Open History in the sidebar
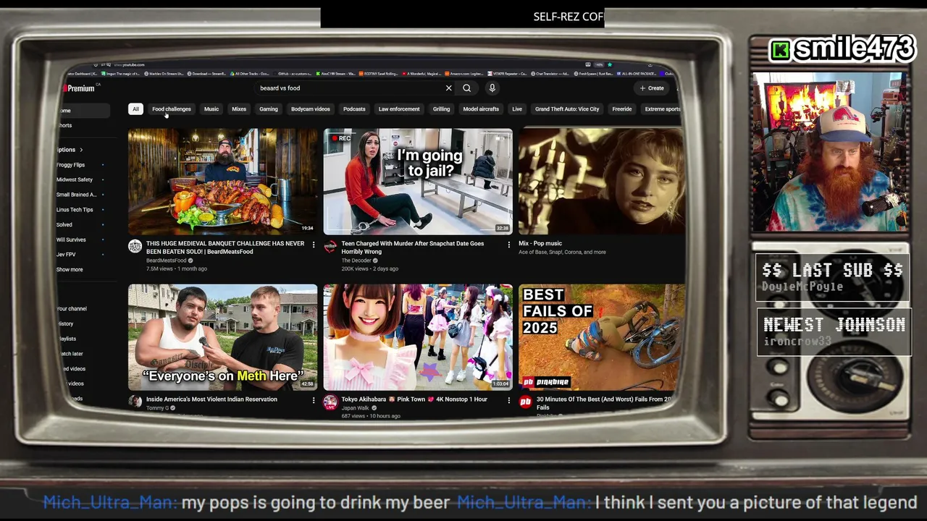This screenshot has height=521, width=927. point(67,324)
